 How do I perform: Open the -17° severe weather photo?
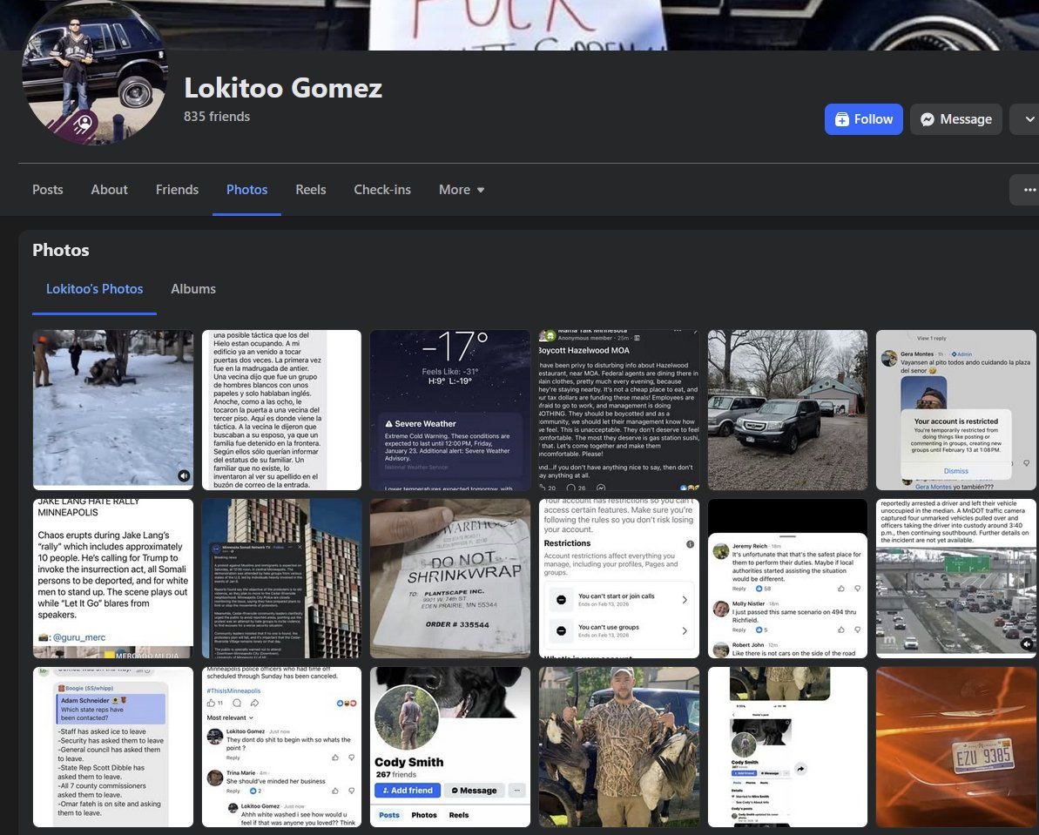coord(450,409)
